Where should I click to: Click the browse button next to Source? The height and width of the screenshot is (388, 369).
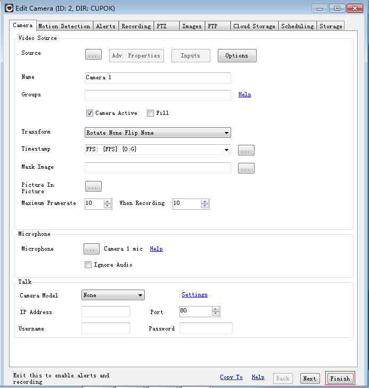(93, 55)
